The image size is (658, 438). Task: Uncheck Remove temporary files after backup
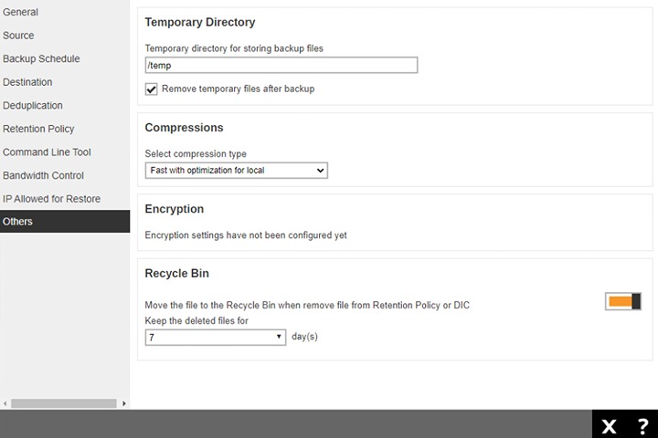[x=152, y=89]
